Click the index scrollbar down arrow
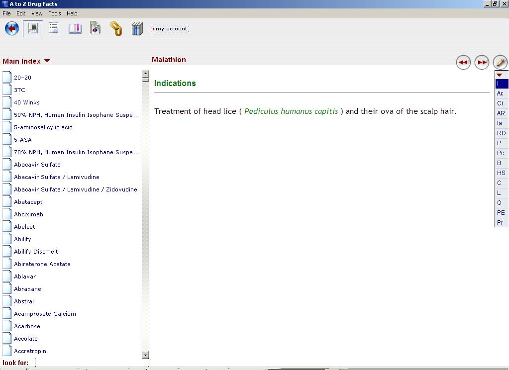This screenshot has width=509, height=370. coord(146,355)
